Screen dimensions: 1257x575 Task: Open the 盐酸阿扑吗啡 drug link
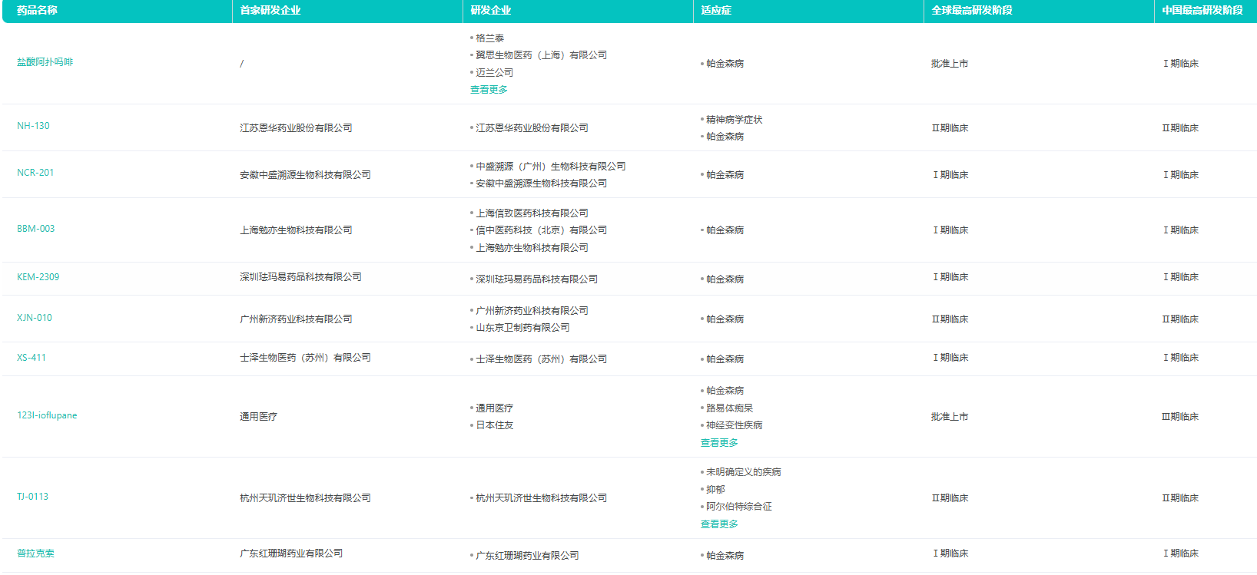tap(45, 62)
